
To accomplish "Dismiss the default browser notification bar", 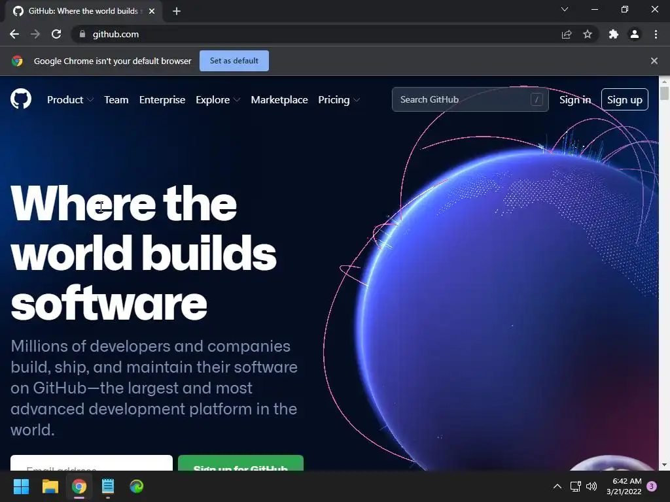I will point(654,61).
